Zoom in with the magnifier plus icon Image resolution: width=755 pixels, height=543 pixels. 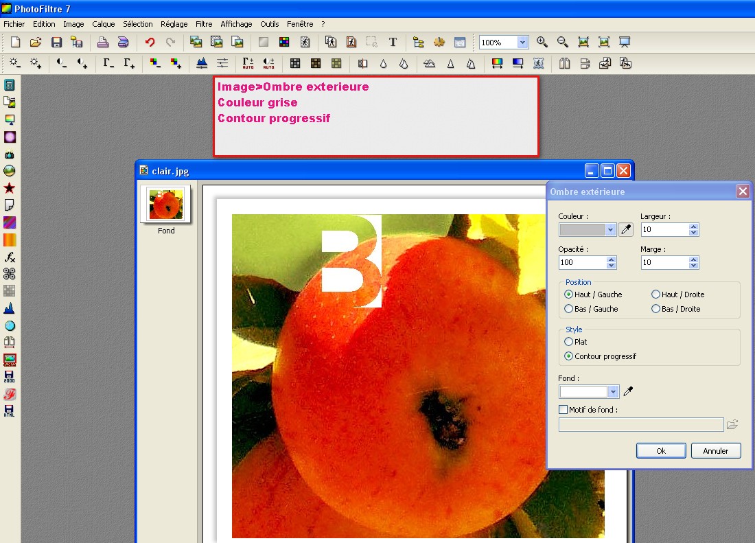click(542, 43)
